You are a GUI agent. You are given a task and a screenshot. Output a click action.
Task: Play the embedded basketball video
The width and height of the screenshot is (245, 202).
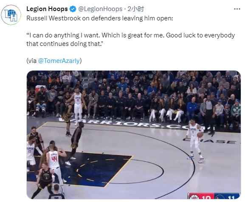(134, 135)
